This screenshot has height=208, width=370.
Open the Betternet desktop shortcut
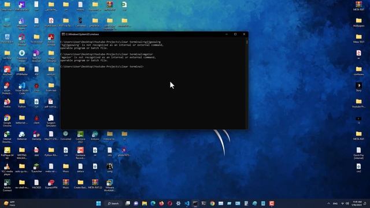pos(22,135)
